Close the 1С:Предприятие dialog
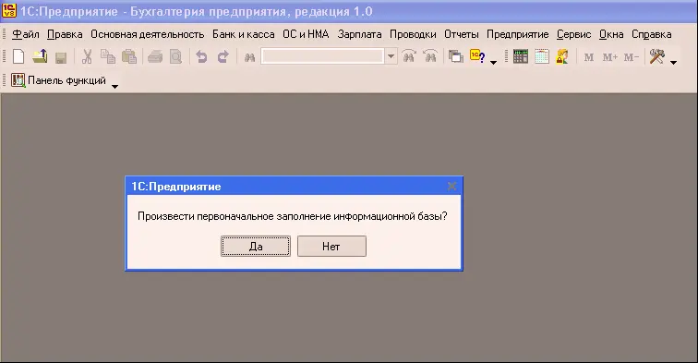Image resolution: width=698 pixels, height=363 pixels. click(451, 187)
